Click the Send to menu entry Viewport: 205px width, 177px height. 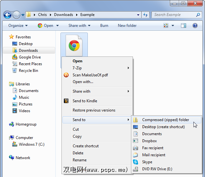pos(97,120)
